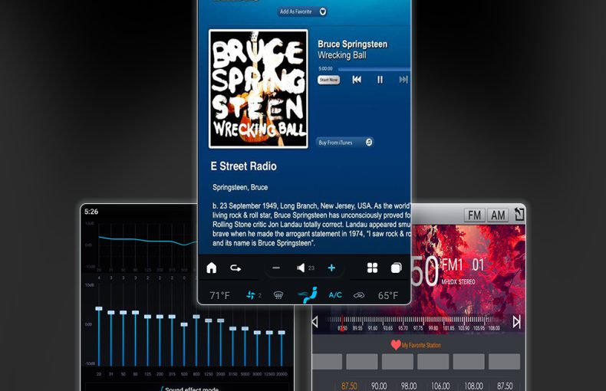
Task: Select the 98.00 preset station
Action: [x=409, y=386]
